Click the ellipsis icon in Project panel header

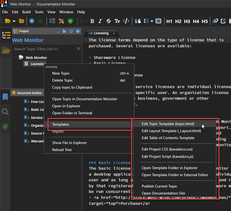58,31
